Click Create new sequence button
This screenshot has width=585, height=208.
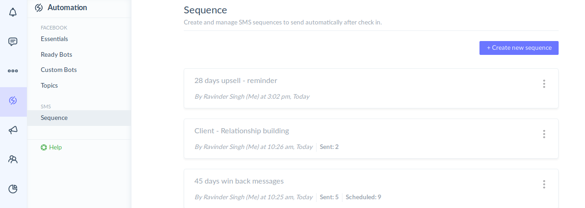tap(519, 48)
